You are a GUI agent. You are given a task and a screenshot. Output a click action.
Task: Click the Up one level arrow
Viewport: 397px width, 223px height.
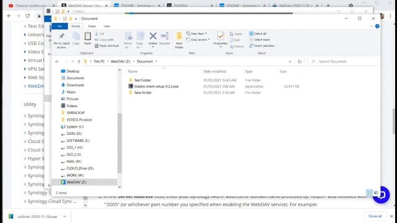pyautogui.click(x=79, y=61)
